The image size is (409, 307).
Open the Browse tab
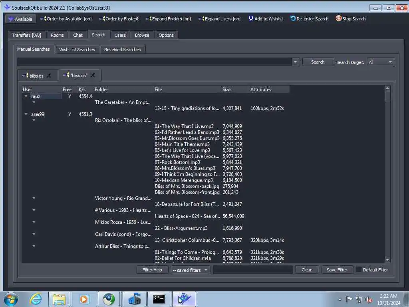tap(142, 35)
